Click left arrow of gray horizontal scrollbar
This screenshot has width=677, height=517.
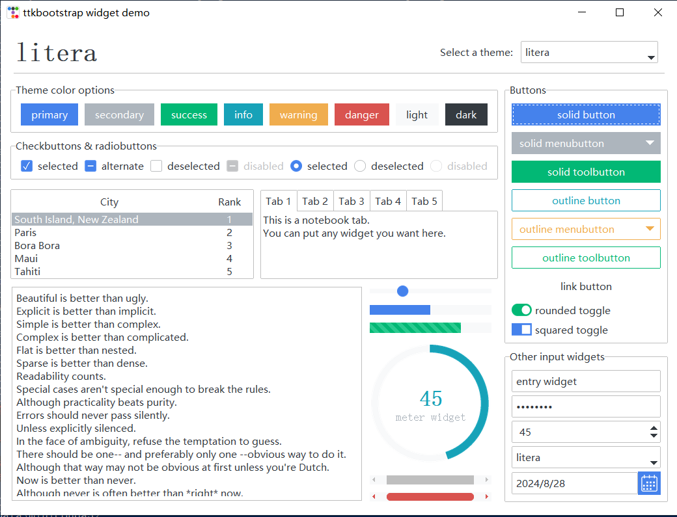tap(374, 480)
